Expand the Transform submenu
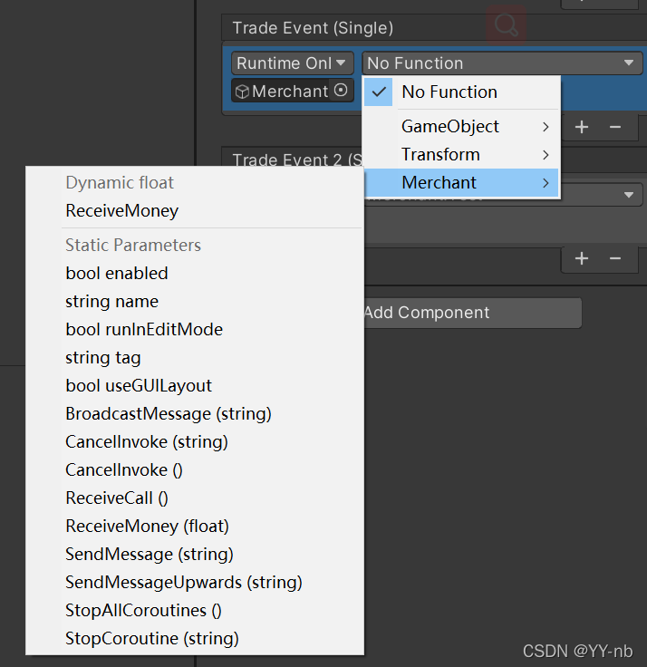 pyautogui.click(x=461, y=154)
